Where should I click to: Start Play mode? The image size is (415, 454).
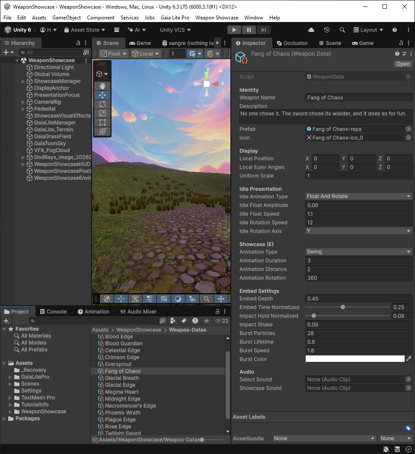[x=234, y=30]
